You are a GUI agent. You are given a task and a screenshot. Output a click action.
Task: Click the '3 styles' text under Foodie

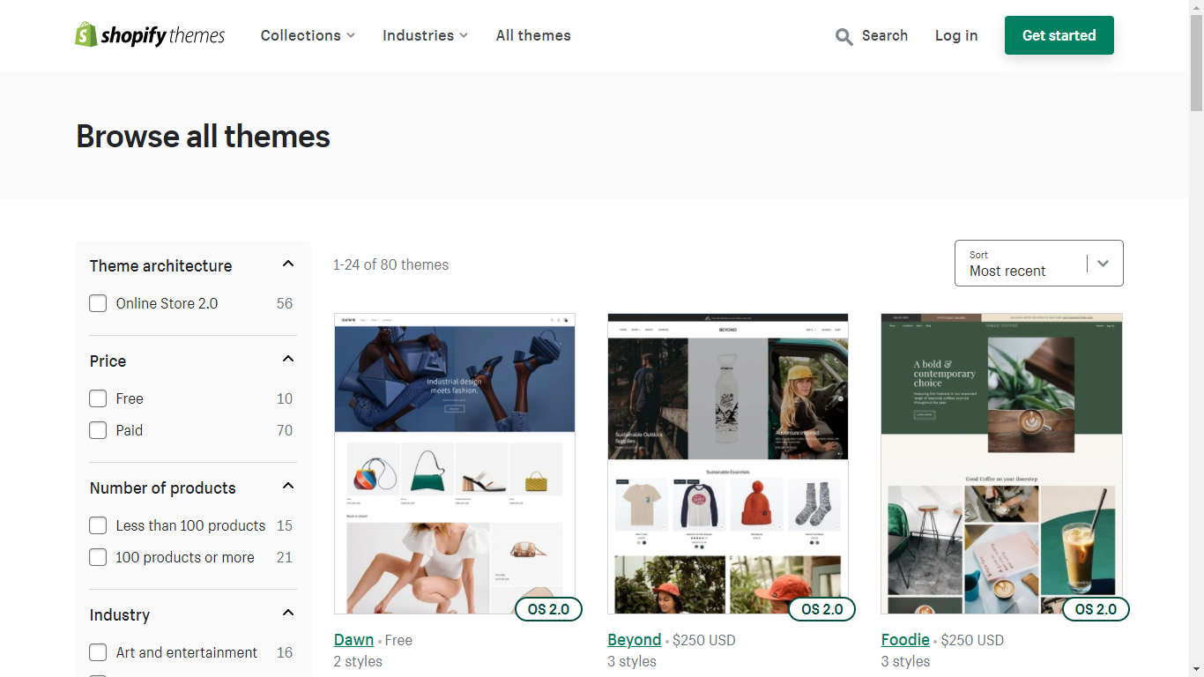pos(905,661)
